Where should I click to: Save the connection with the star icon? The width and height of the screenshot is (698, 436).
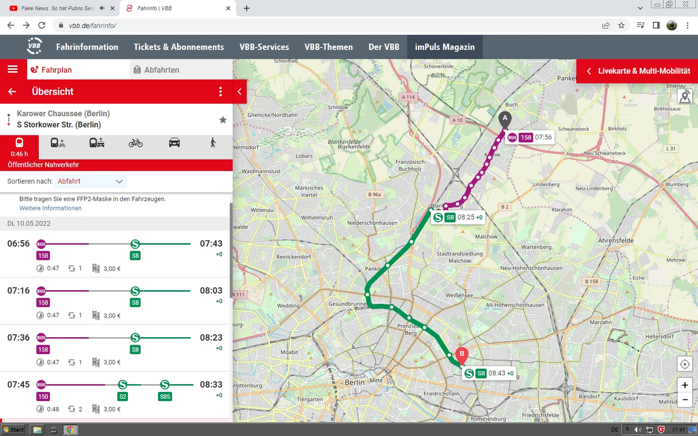click(223, 120)
